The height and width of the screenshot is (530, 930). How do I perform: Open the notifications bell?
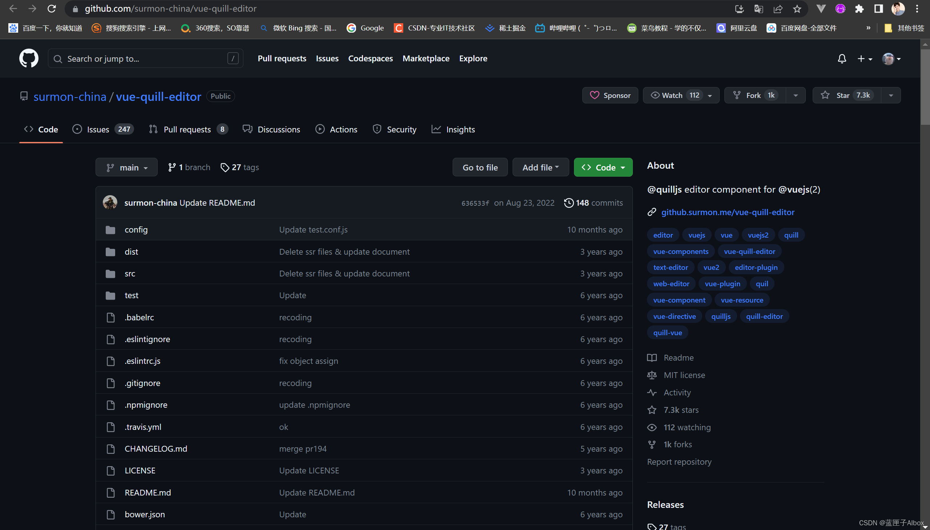click(x=841, y=59)
